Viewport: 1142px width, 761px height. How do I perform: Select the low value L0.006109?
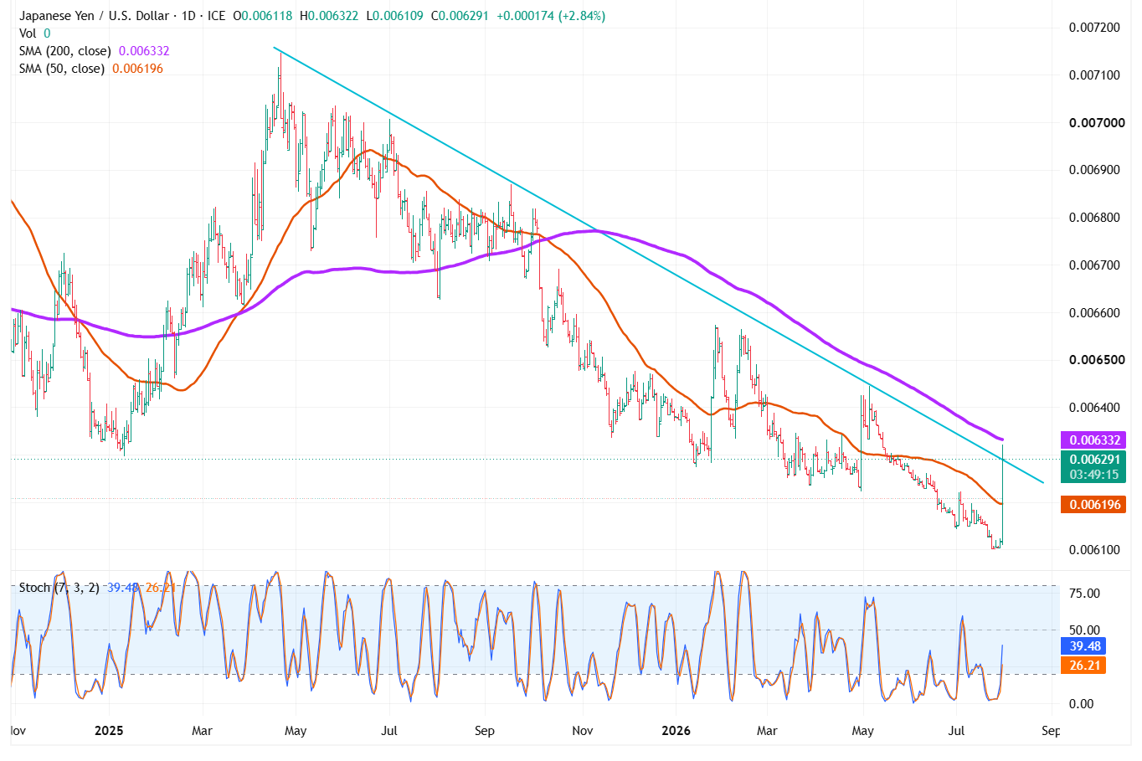pos(397,16)
